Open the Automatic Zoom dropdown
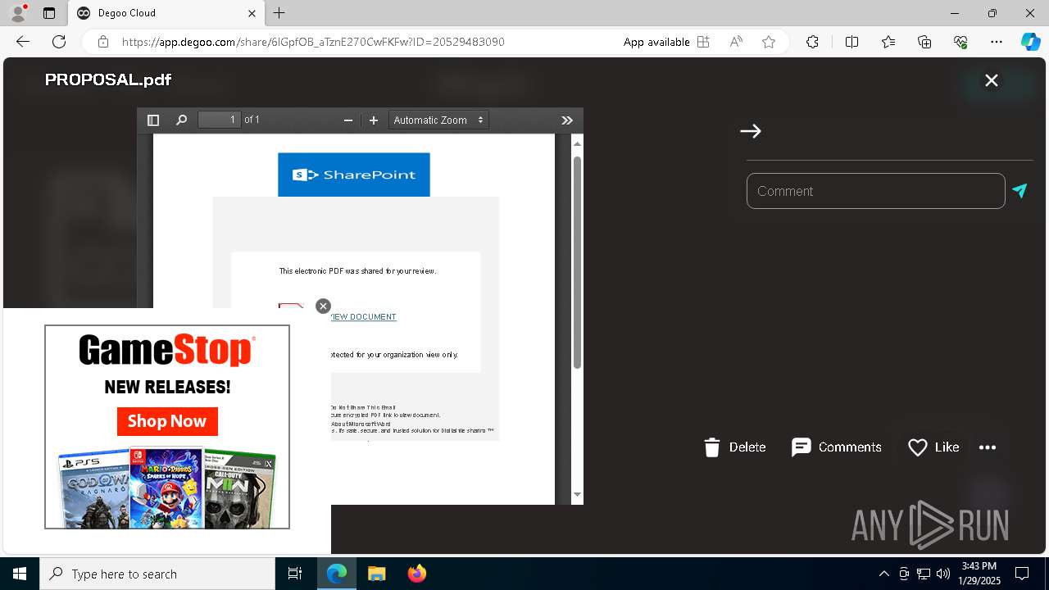This screenshot has width=1049, height=590. click(x=438, y=120)
